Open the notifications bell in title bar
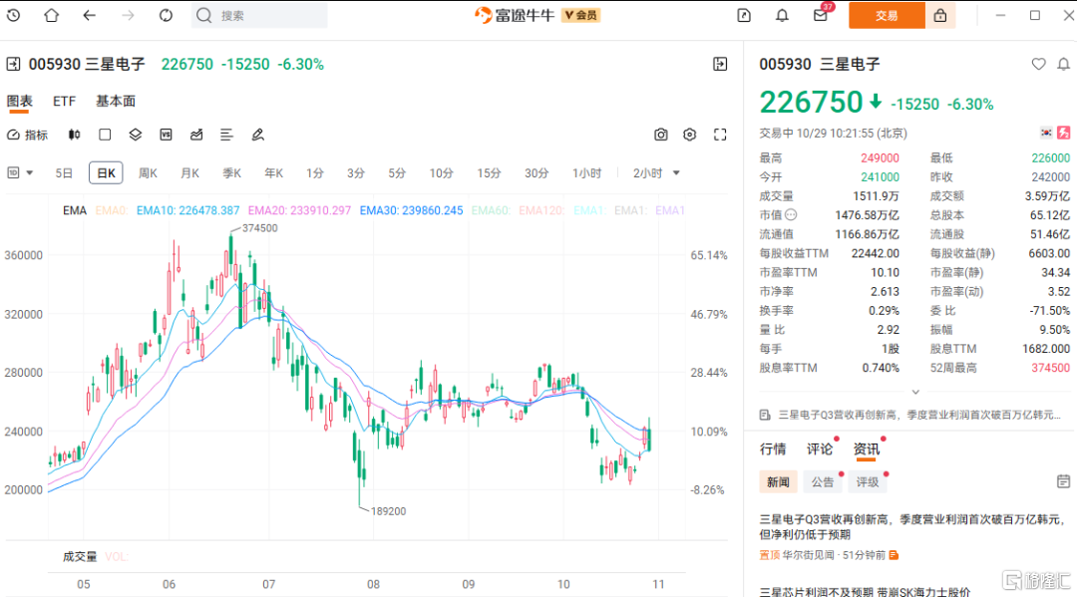 [x=783, y=15]
